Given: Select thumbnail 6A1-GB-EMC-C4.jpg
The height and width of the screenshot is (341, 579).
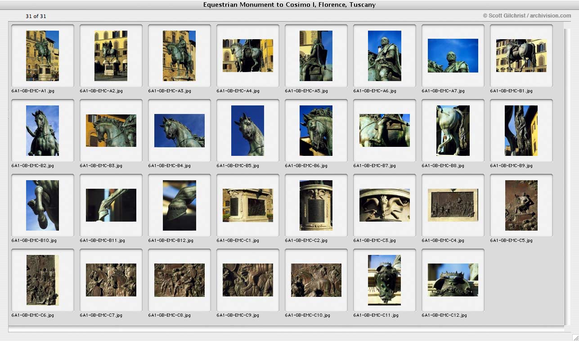Looking at the screenshot, I should click(x=453, y=205).
